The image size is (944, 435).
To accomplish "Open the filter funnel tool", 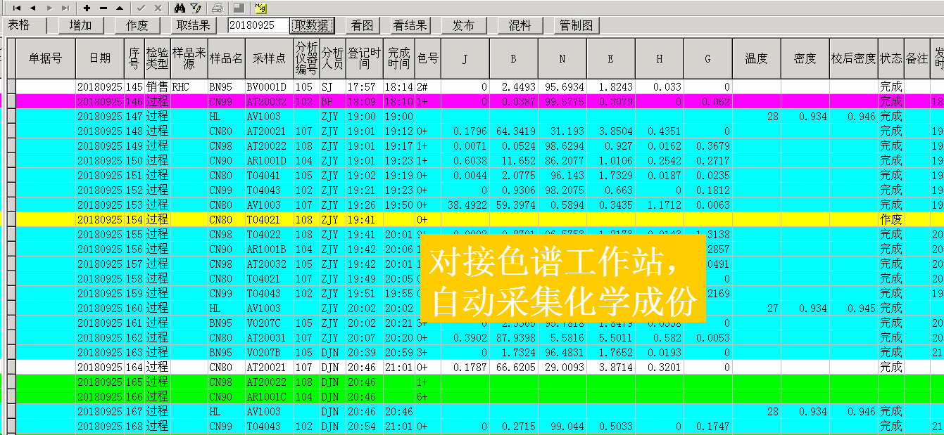I will 196,8.
